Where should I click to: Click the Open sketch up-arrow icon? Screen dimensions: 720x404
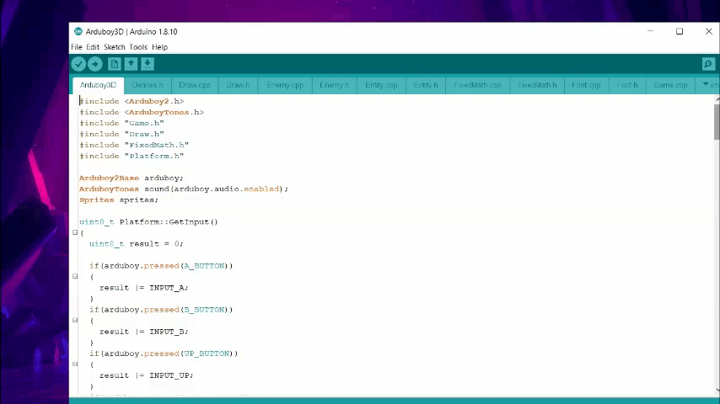(x=131, y=64)
